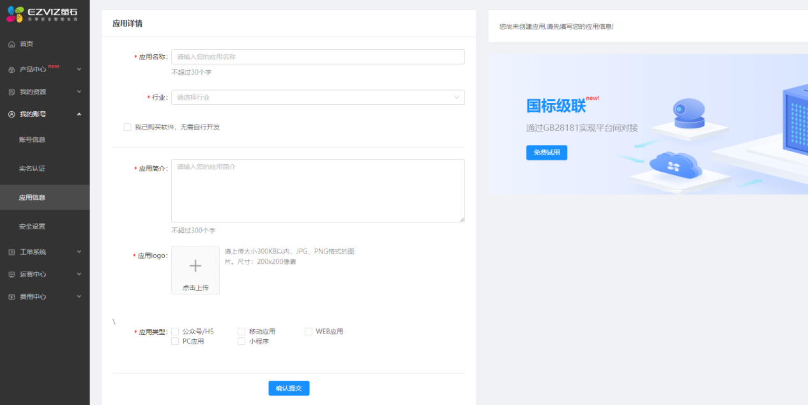
Task: Check the 我已购买软件，无需自行开发 checkbox
Action: (x=128, y=127)
